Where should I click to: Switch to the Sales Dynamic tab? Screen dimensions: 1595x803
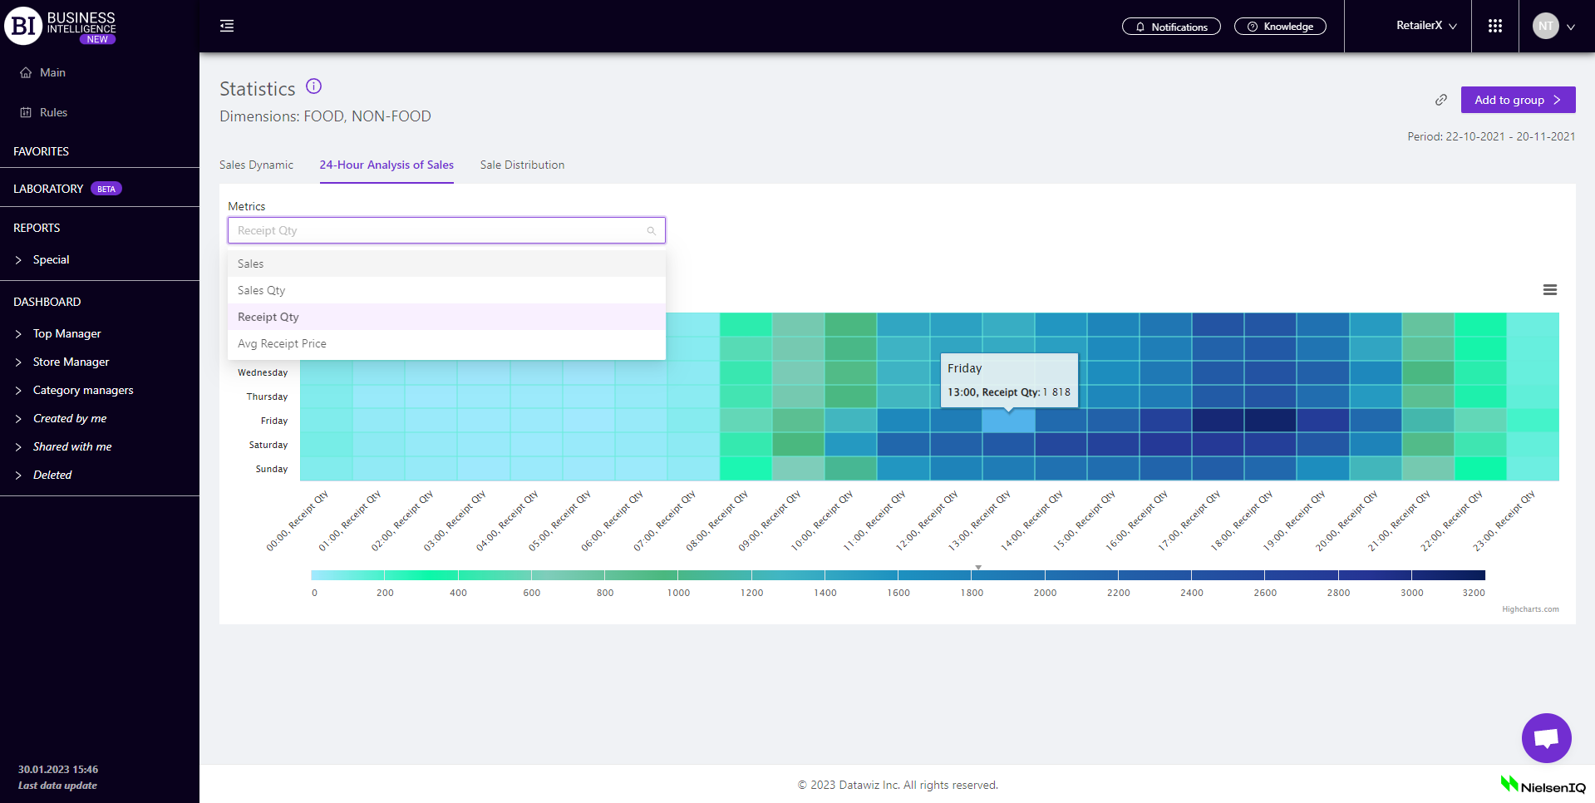tap(256, 165)
